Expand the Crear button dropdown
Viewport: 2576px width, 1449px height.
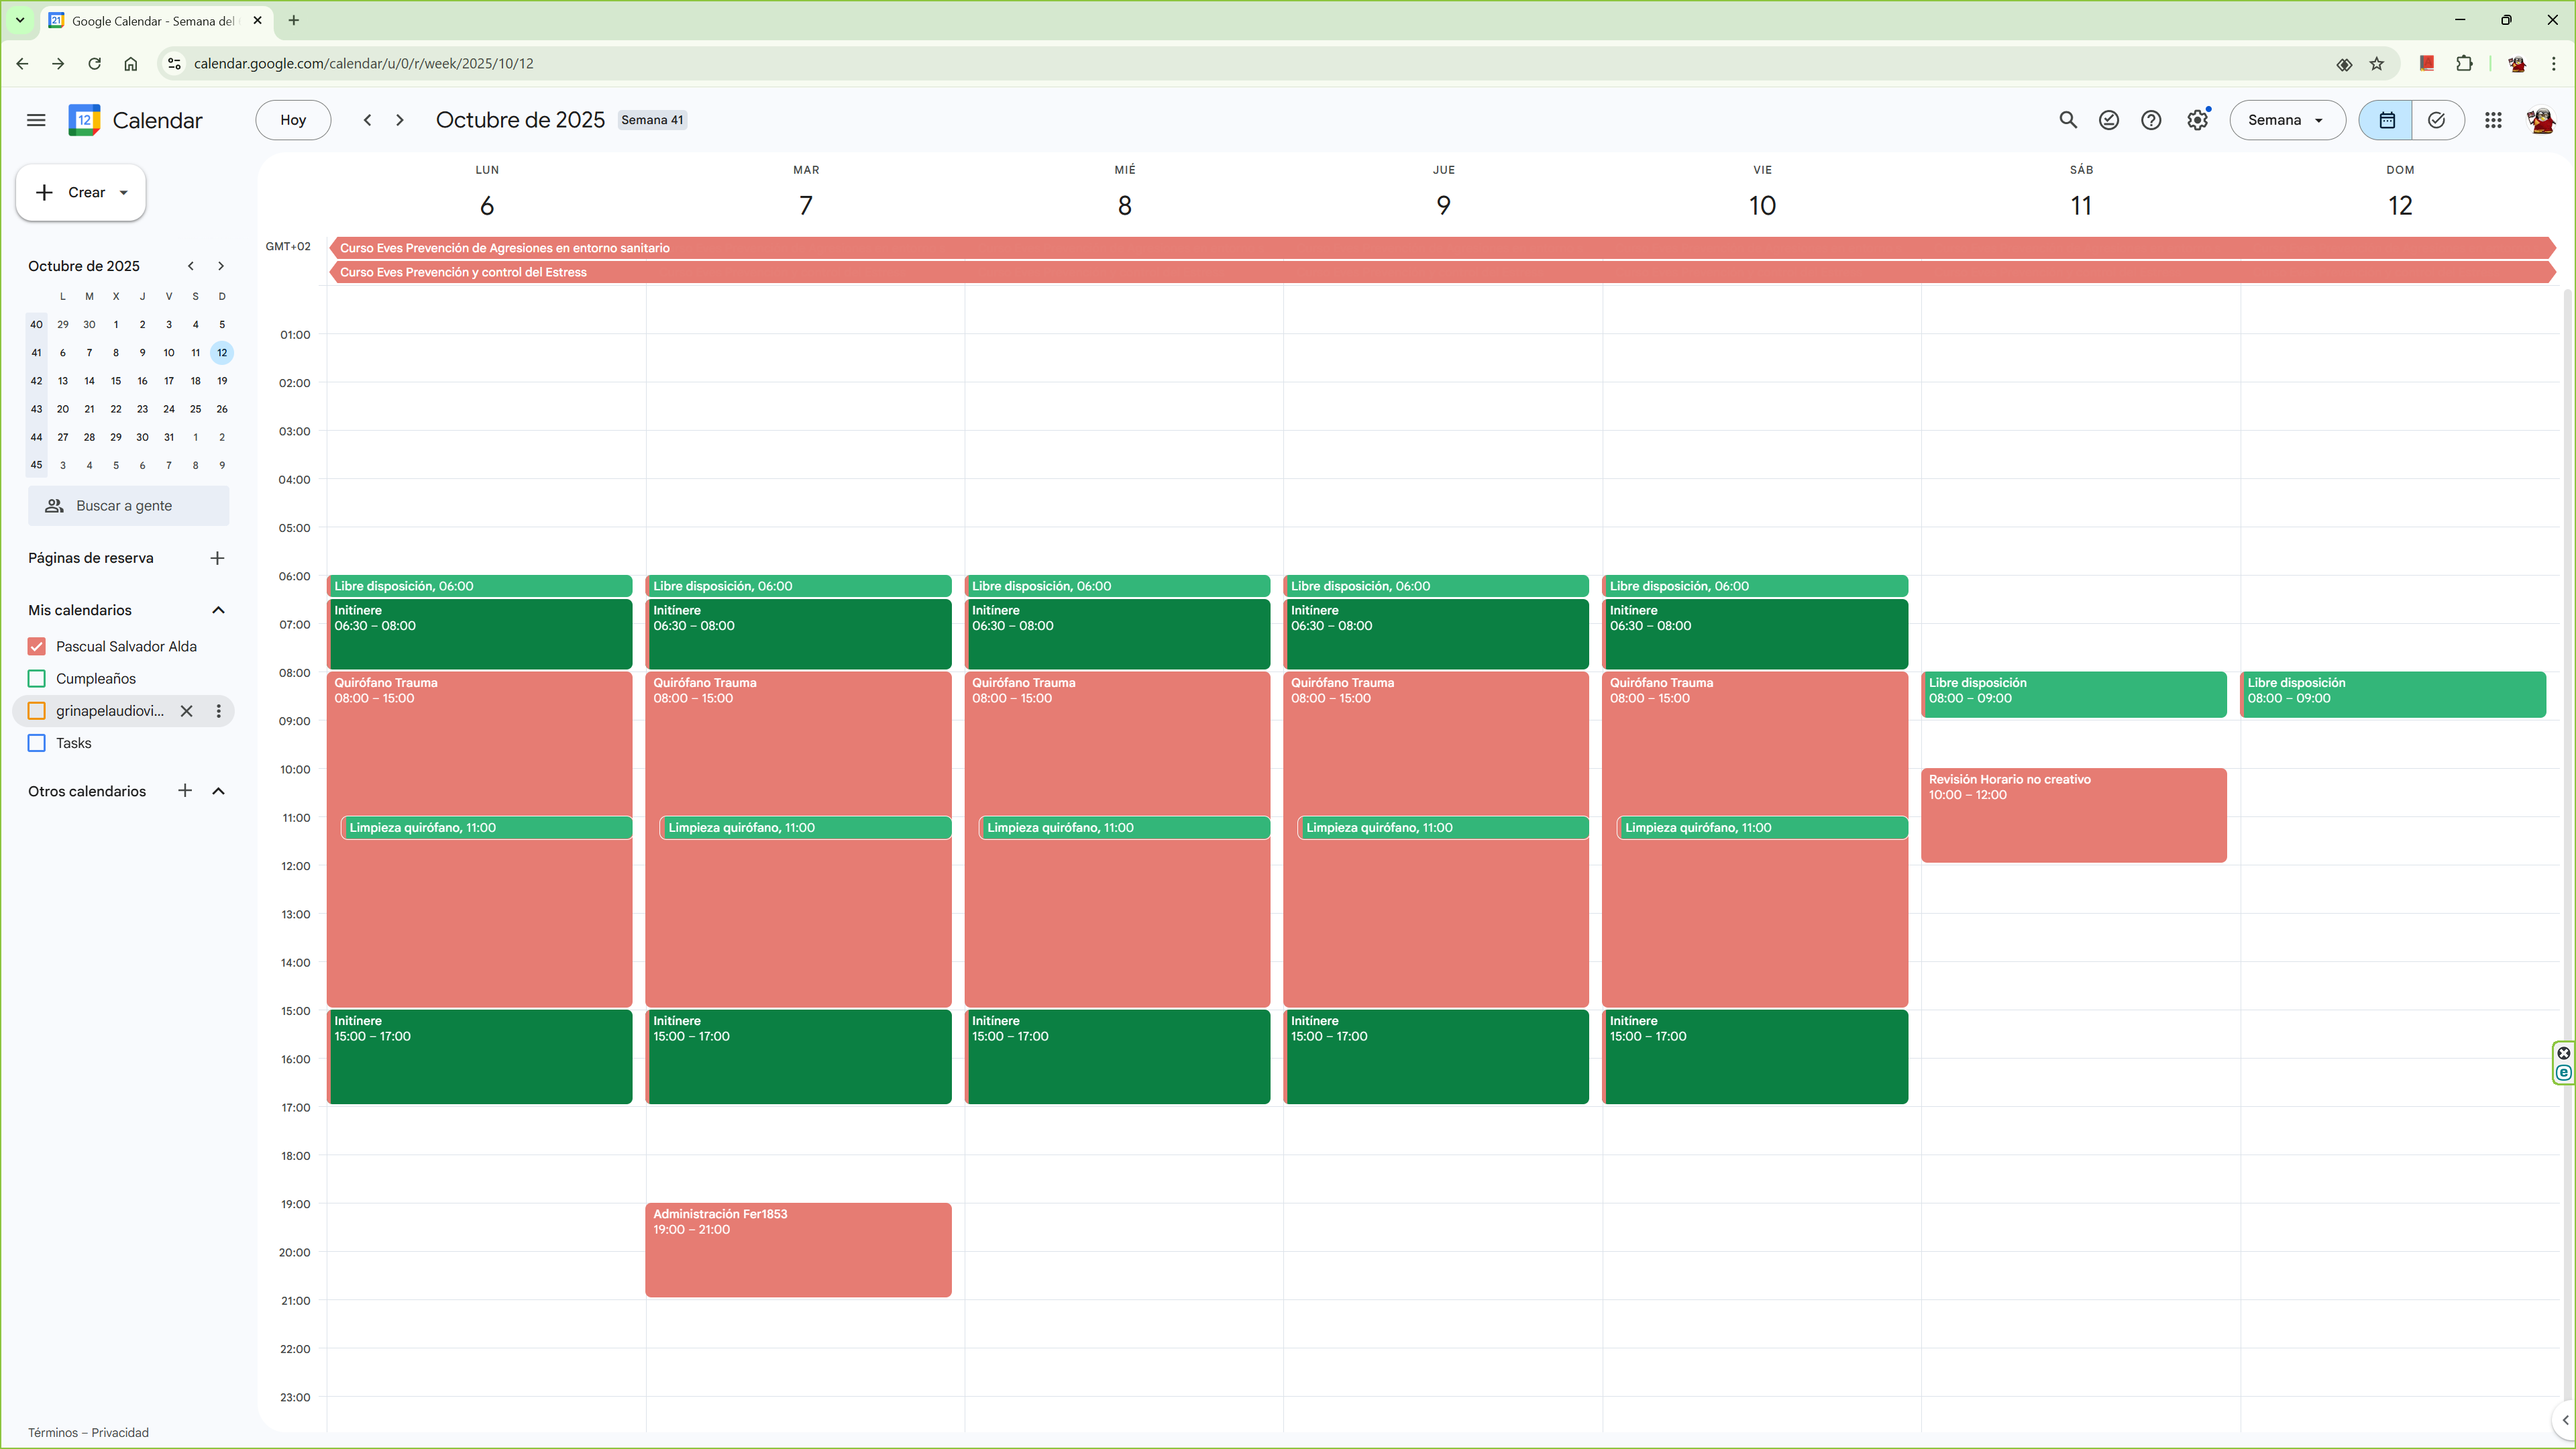point(124,193)
